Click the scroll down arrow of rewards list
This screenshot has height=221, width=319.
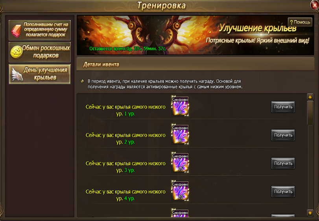point(310,213)
